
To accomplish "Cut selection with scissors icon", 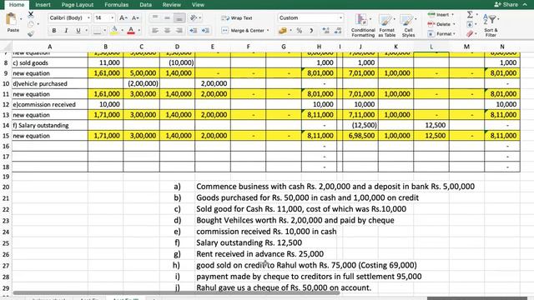I will (31, 14).
